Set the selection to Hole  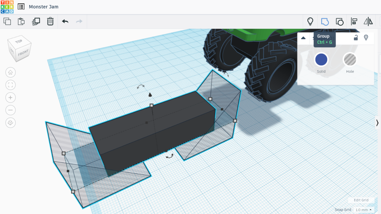350,59
